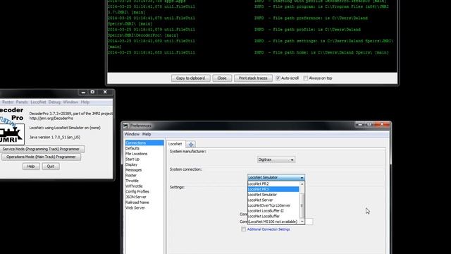Viewport: 451px width, 254px height.
Task: Select Connections in preferences list
Action: [144, 143]
